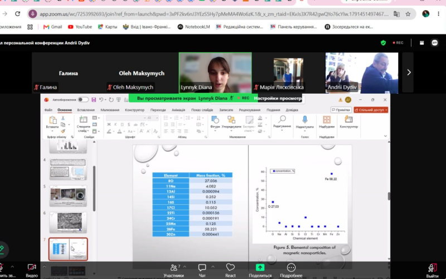The width and height of the screenshot is (446, 279).
Task: Select slide 6 thumbnail
Action: [68, 222]
